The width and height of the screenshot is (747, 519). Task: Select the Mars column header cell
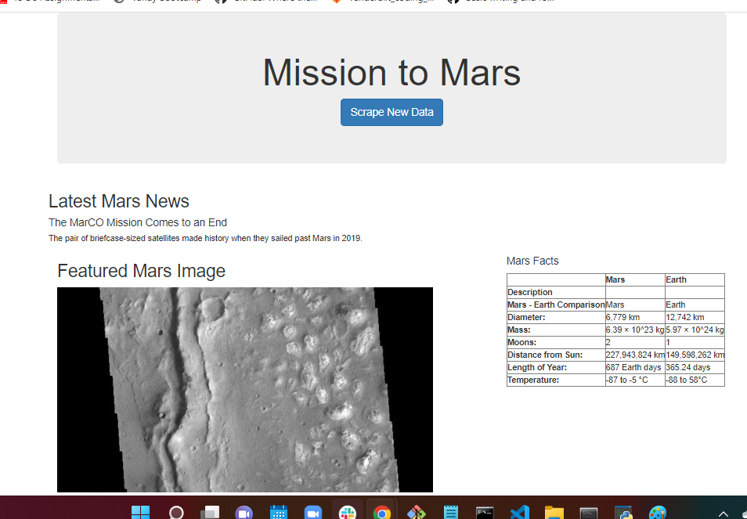[x=635, y=279]
